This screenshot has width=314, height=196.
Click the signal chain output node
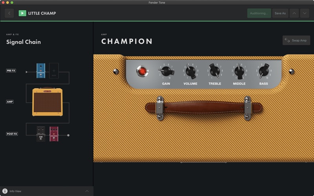[x=68, y=135]
